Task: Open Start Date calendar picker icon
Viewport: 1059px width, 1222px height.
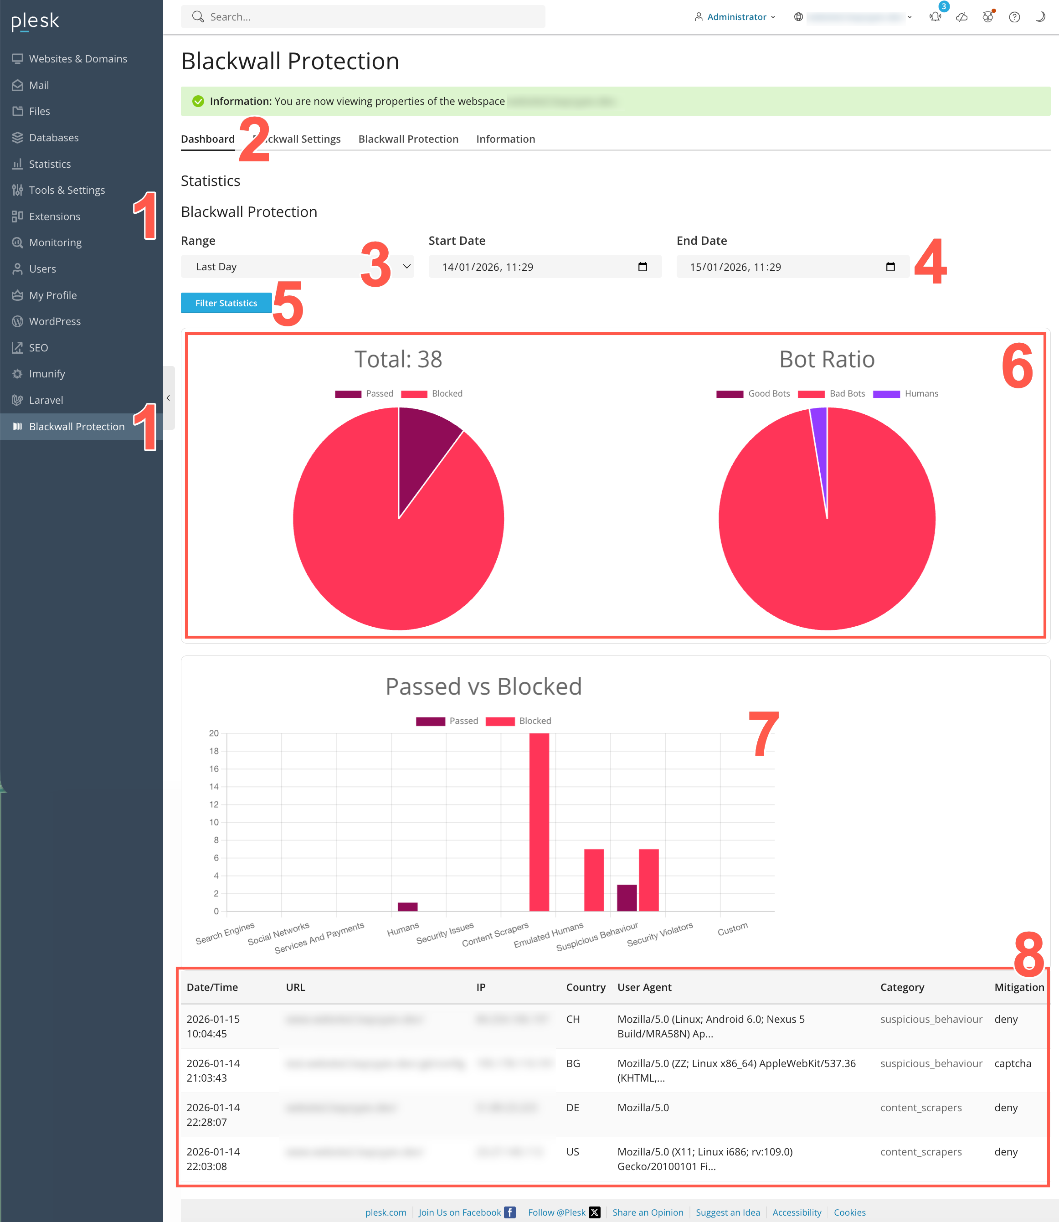Action: (643, 267)
